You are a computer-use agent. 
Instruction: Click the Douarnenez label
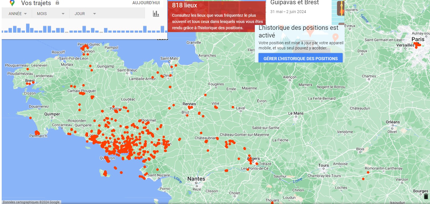click(39, 106)
